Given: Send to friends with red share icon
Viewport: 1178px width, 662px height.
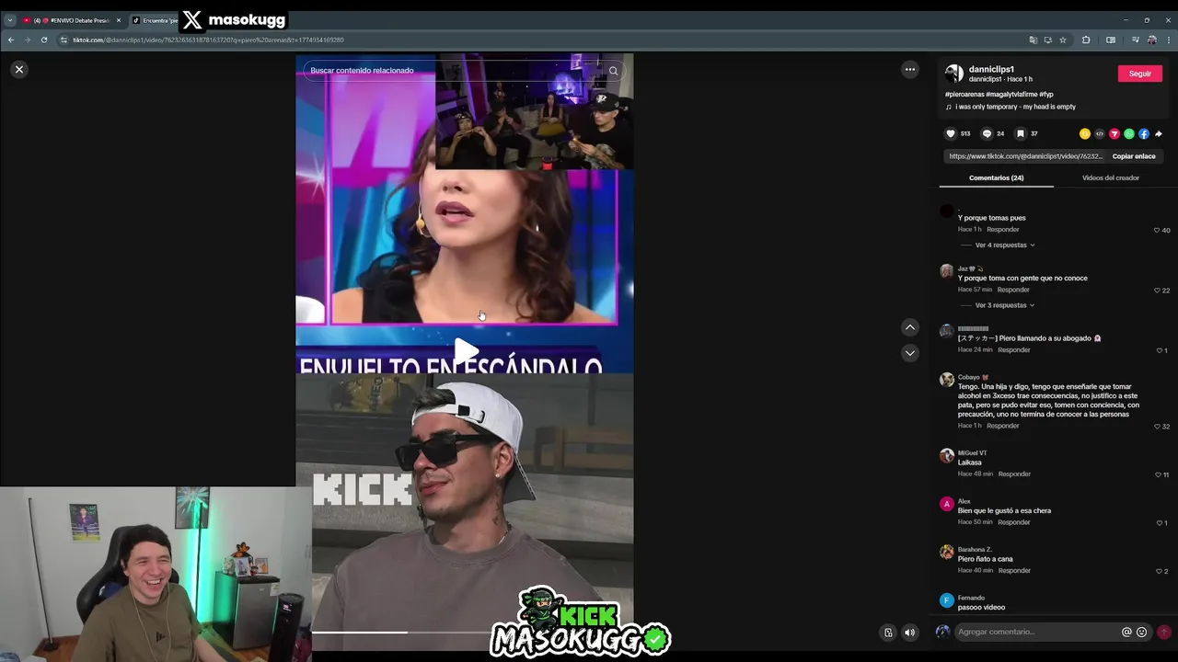Looking at the screenshot, I should click(x=1114, y=133).
